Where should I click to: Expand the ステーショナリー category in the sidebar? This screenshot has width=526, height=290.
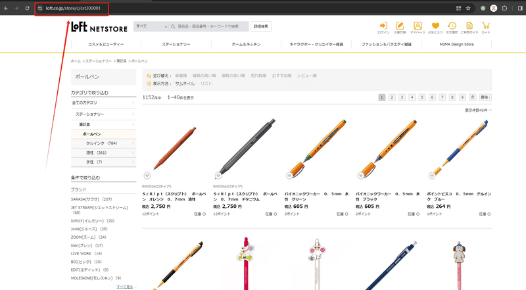click(103, 114)
